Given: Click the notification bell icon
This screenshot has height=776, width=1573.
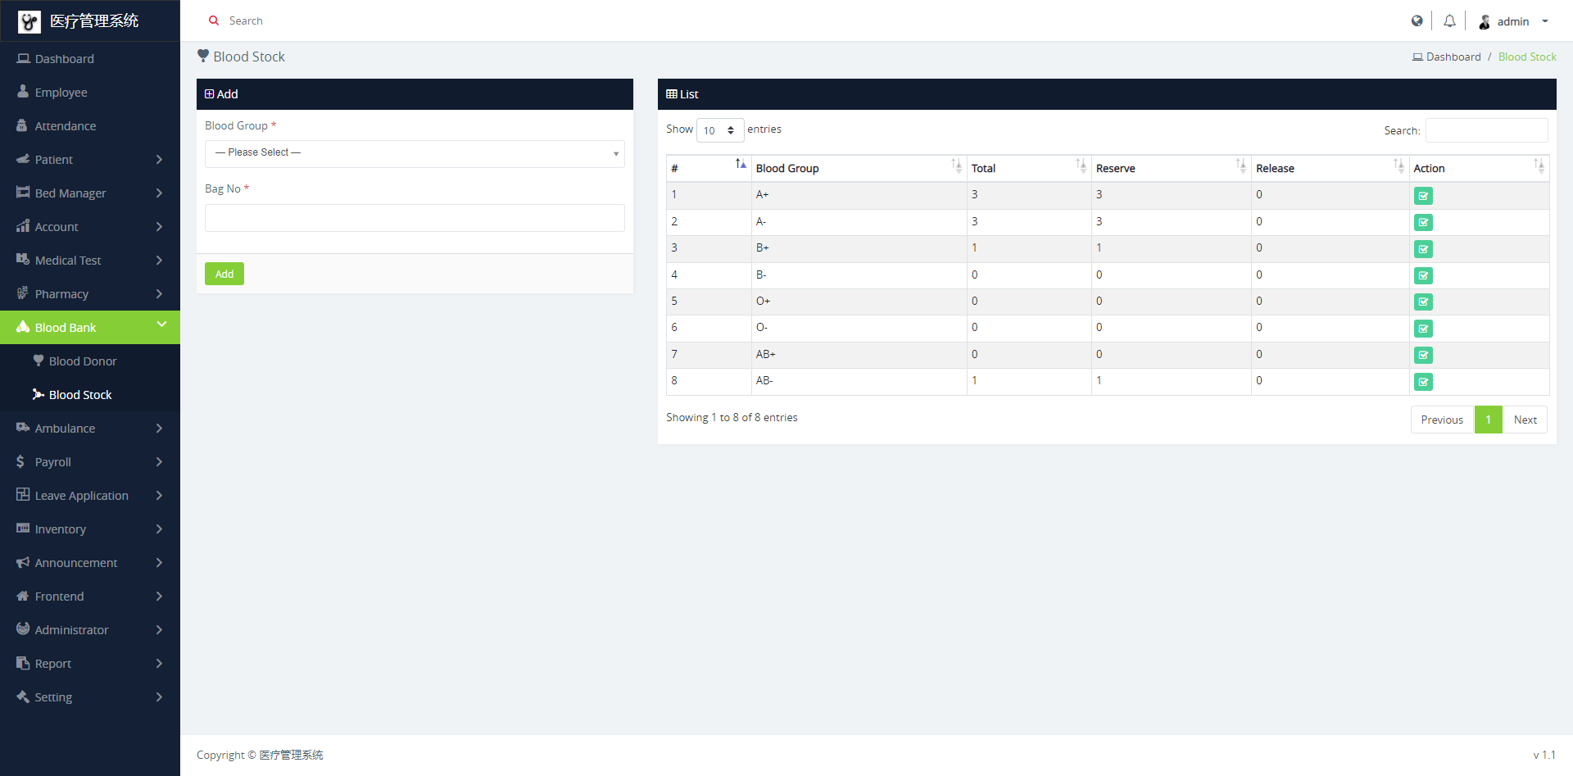Looking at the screenshot, I should (x=1449, y=21).
